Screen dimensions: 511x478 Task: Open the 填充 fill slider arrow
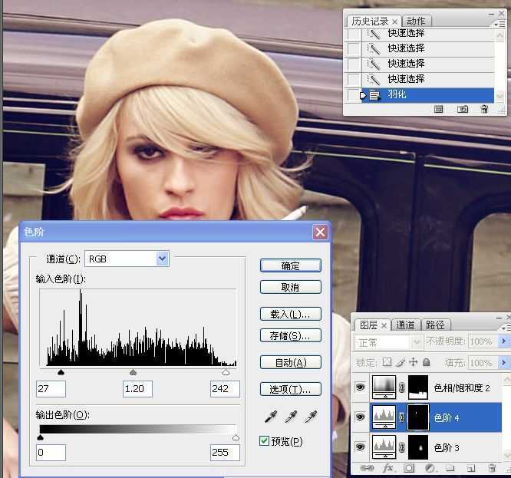pos(504,363)
